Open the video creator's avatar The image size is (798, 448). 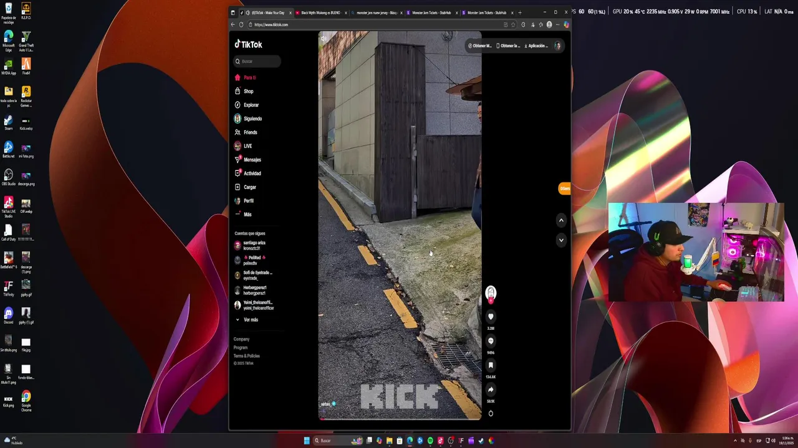tap(491, 292)
